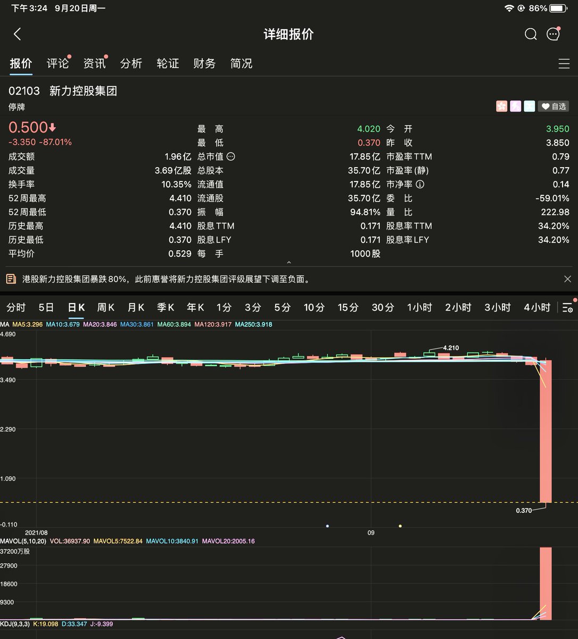
Task: Tap the KDJ(9,3,3) indicator label
Action: click(15, 624)
